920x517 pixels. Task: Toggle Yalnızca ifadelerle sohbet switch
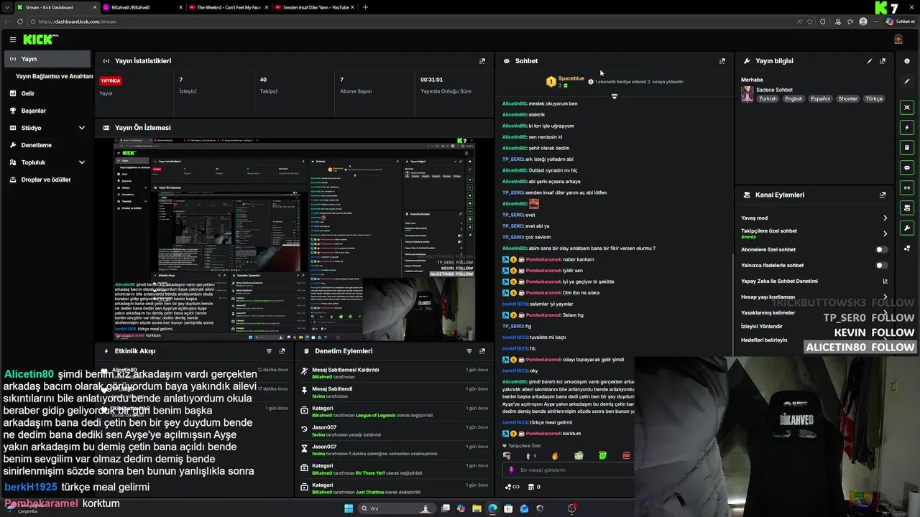coord(881,265)
